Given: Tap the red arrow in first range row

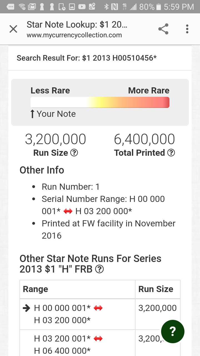Looking at the screenshot, I should point(98,308).
